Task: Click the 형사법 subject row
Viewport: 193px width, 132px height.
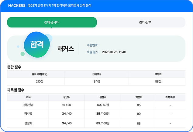Action: (x=96, y=114)
